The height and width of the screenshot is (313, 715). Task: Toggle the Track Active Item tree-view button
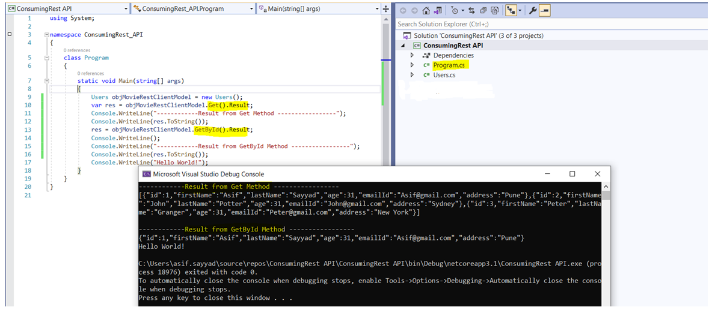(x=511, y=10)
